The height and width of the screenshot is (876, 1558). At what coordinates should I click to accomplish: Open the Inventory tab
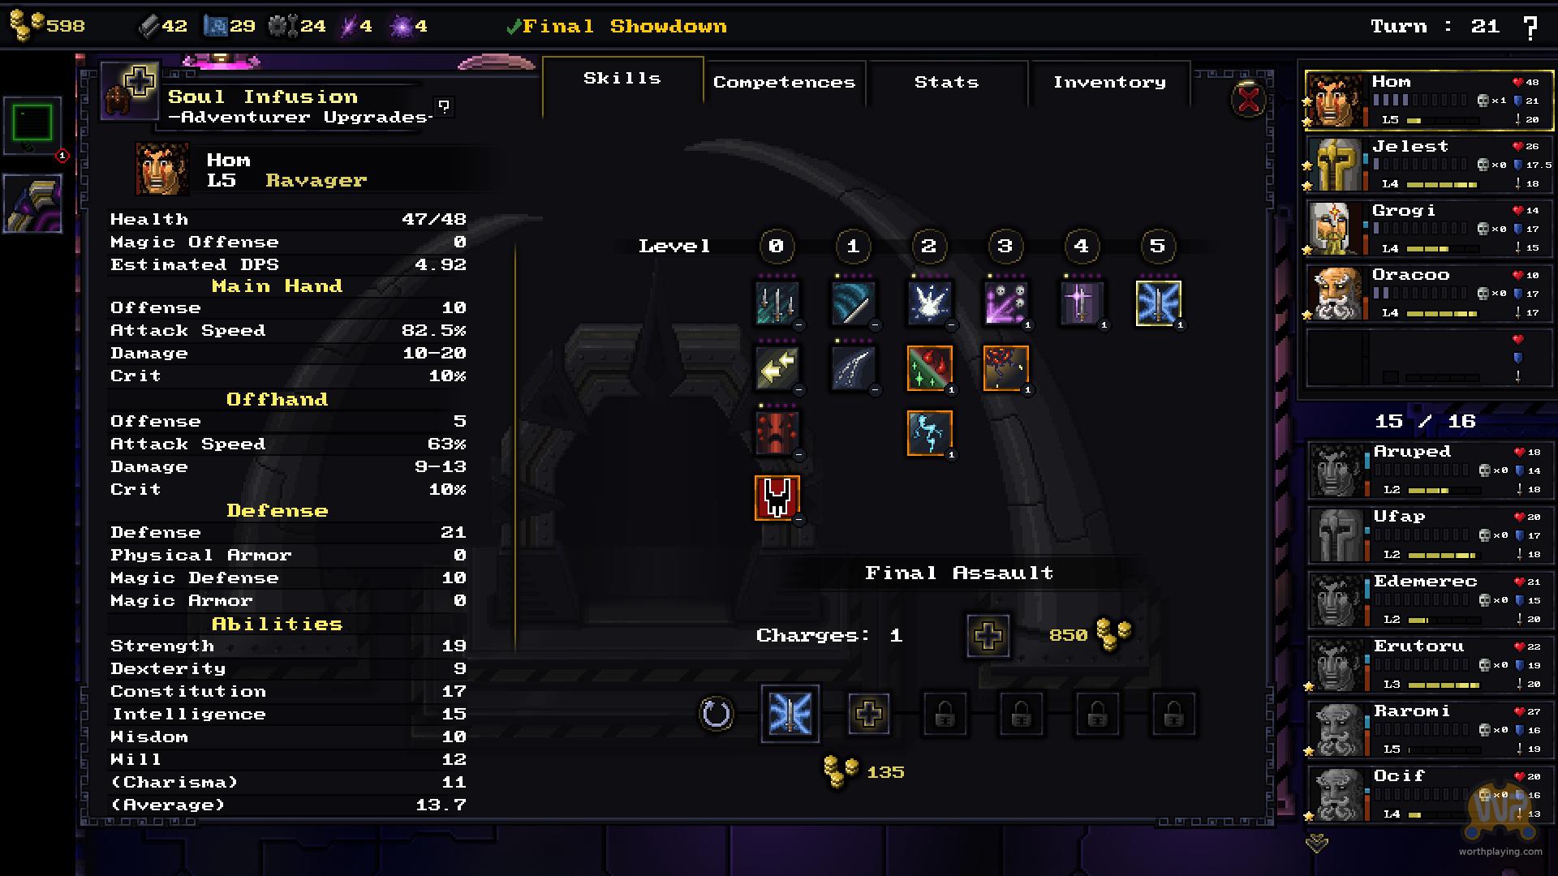[x=1109, y=83]
